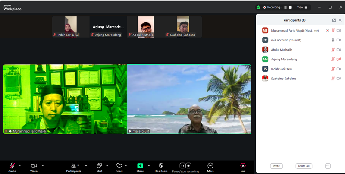Select Arjung Marendeng video thumbnail

(x=108, y=27)
